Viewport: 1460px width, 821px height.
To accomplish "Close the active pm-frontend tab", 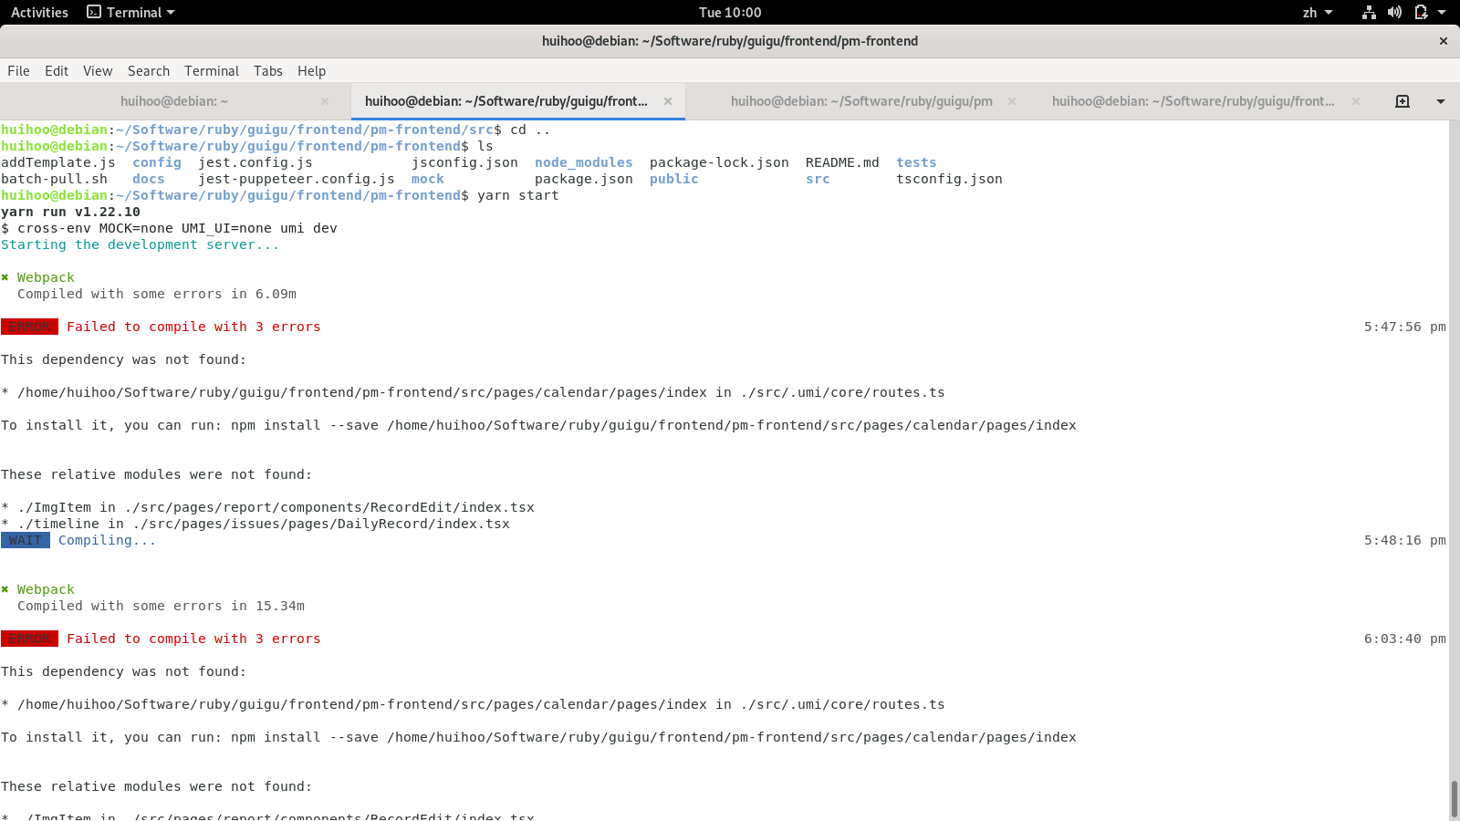I will (668, 101).
